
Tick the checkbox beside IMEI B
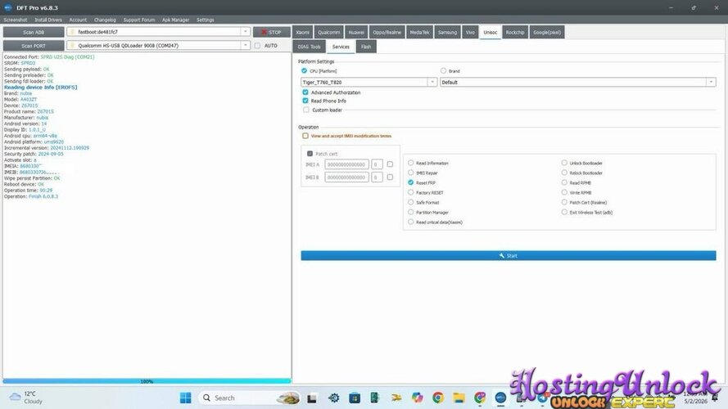pos(390,178)
